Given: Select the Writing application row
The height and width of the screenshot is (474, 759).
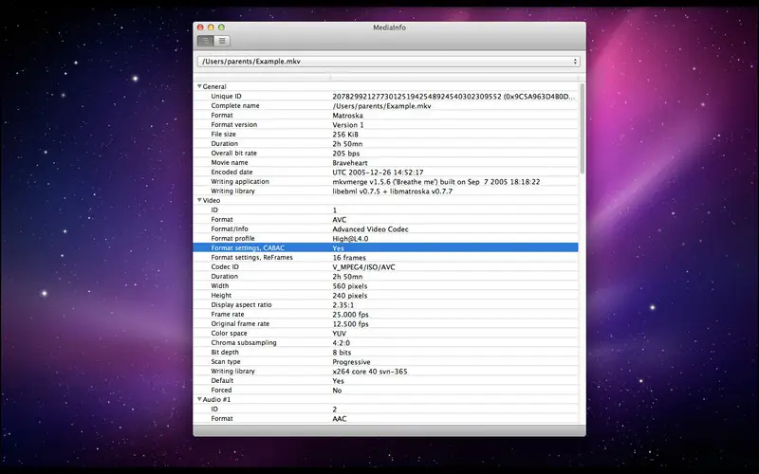Looking at the screenshot, I should coord(385,181).
